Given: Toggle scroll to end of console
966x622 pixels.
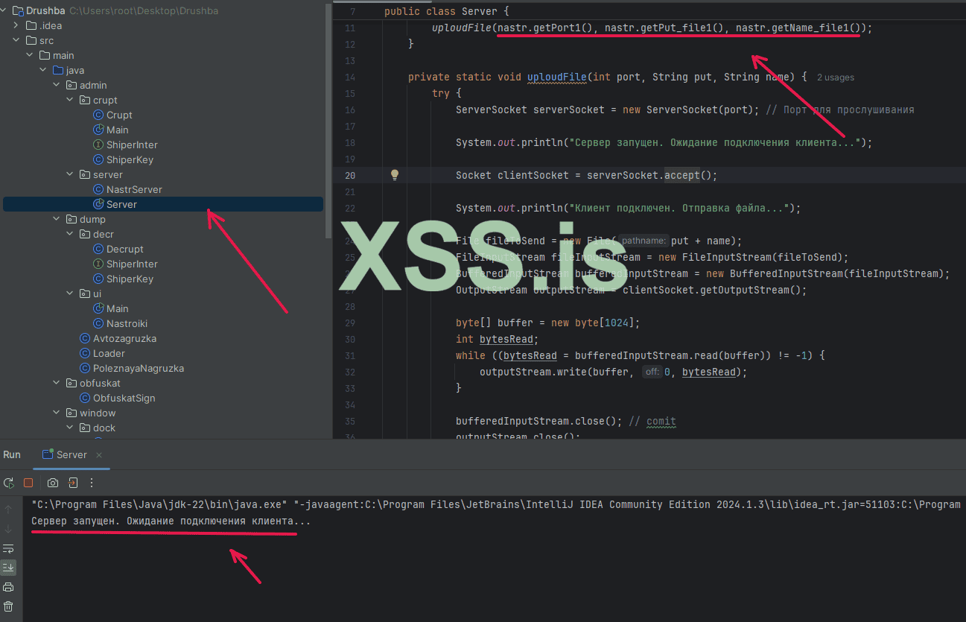Looking at the screenshot, I should tap(8, 568).
